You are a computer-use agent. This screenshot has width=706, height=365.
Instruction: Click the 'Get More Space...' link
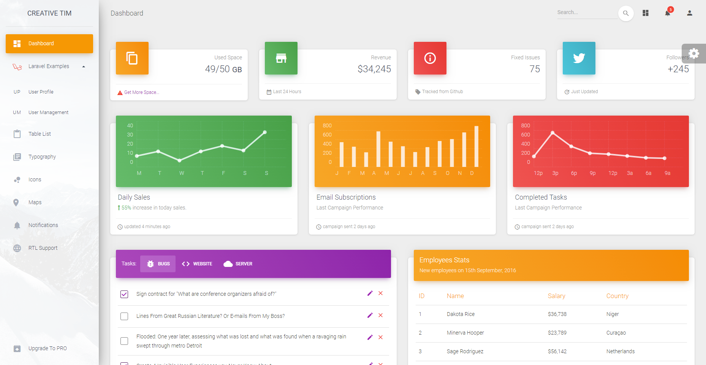141,92
